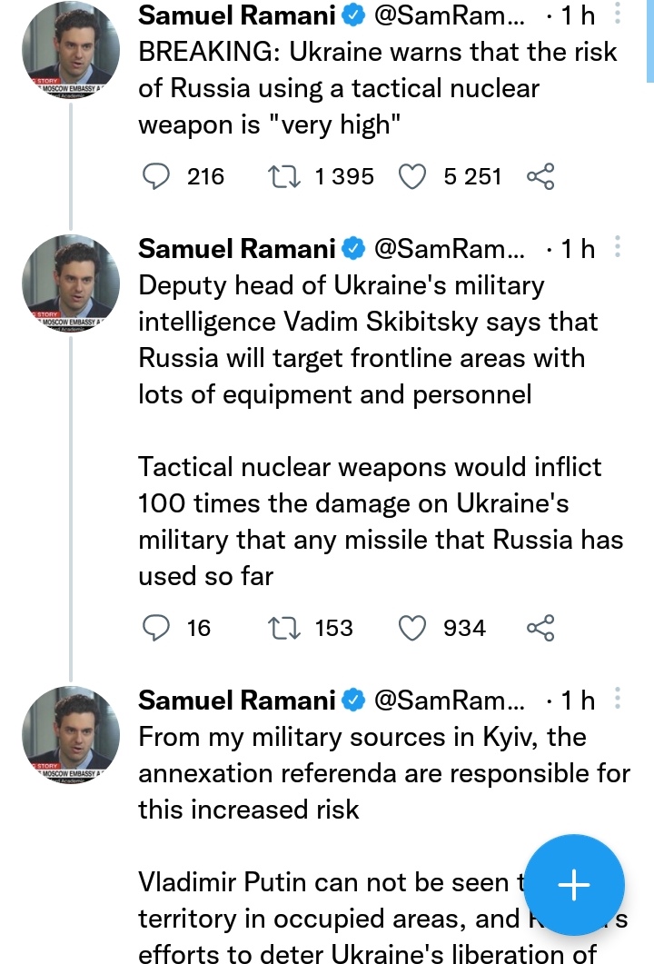
Task: Open the tweet about annexation referenda
Action: [363, 772]
